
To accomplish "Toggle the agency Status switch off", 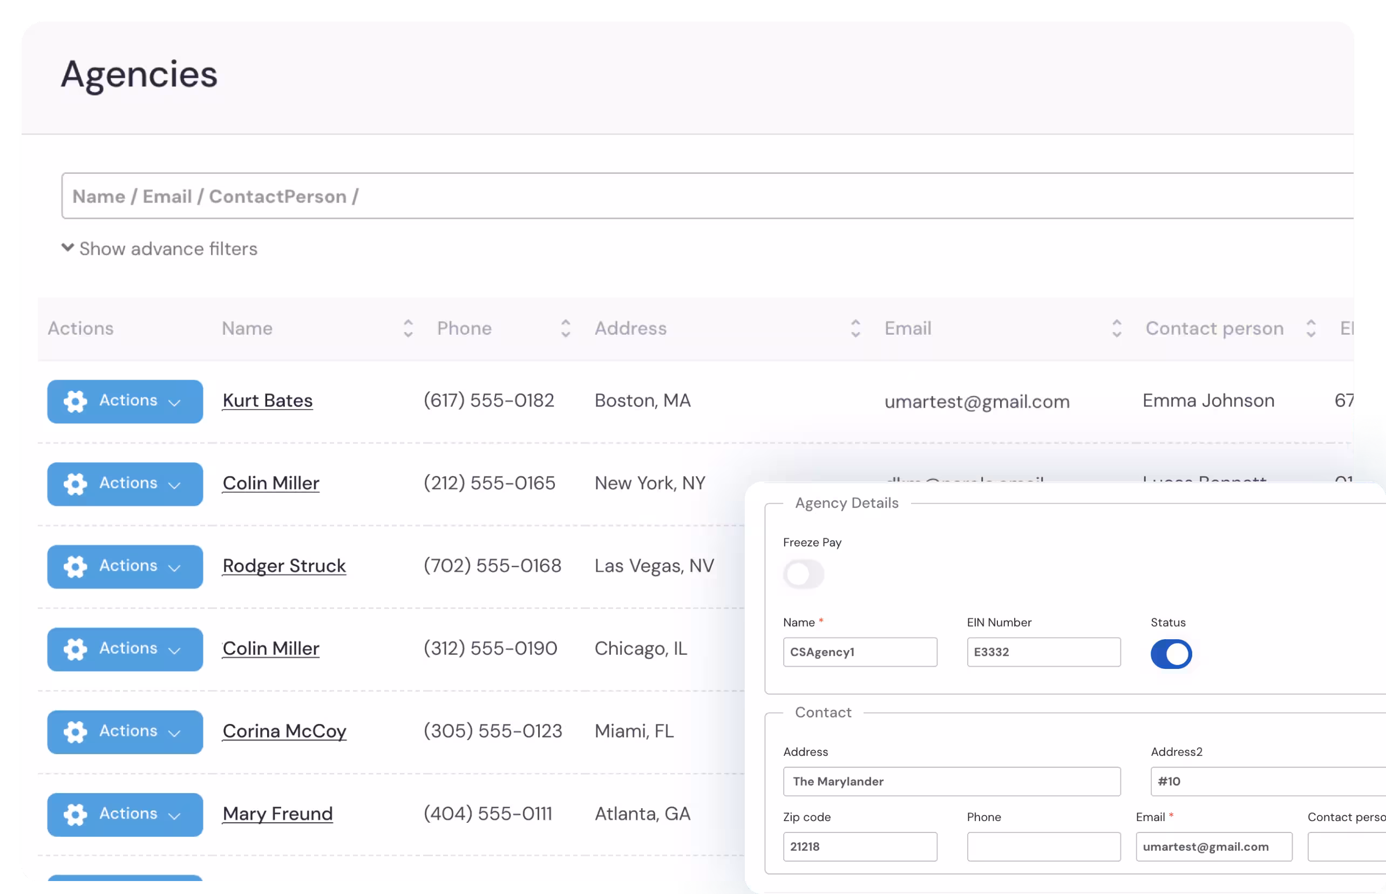I will (x=1171, y=654).
